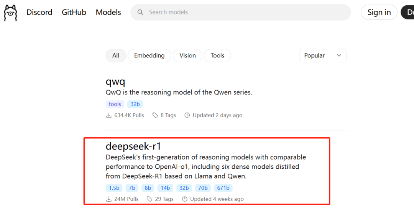
Task: Click the clock icon beside Updated 4 weeks ago
Action: click(184, 199)
